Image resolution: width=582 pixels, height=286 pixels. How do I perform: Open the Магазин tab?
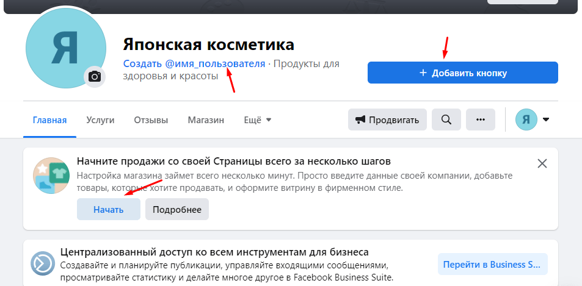(206, 120)
